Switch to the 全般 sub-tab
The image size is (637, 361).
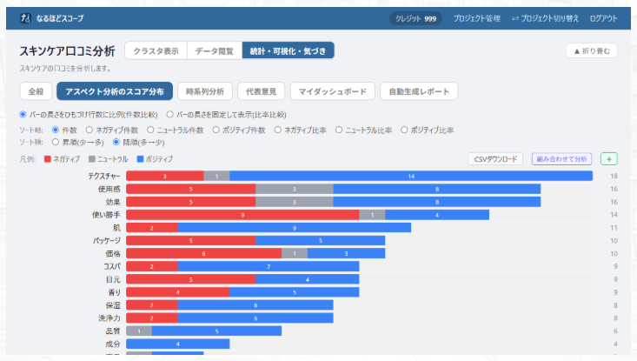coord(36,91)
